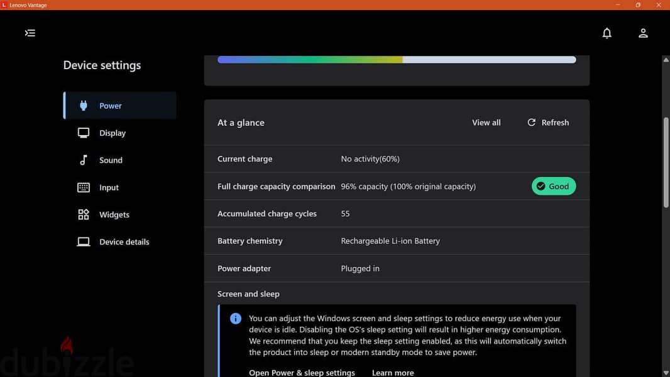Click the 96% capacity value text
This screenshot has height=377, width=670.
(x=408, y=186)
